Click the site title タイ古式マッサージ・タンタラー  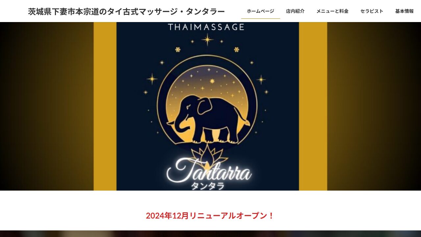[126, 12]
